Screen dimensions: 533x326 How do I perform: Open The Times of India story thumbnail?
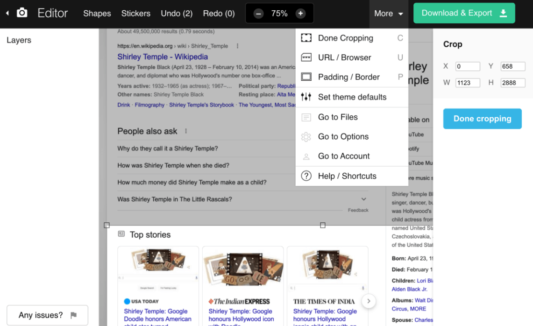coord(327,269)
